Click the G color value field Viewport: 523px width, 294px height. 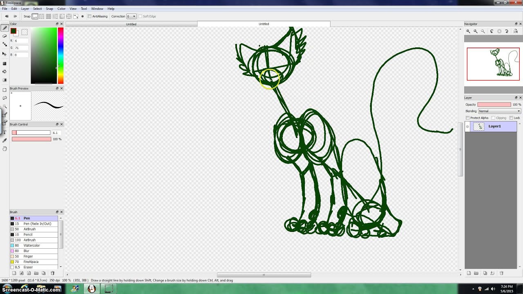coord(21,48)
